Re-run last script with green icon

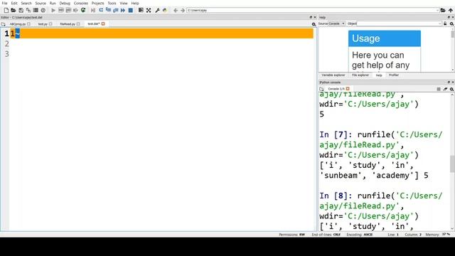point(83,10)
